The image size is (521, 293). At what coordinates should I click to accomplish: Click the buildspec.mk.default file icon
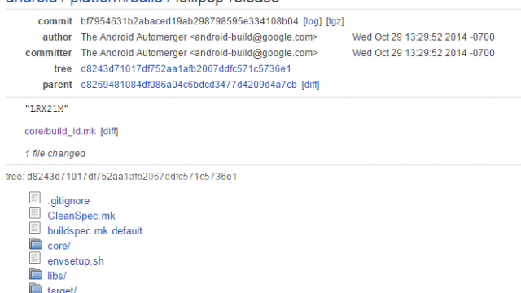pos(35,228)
